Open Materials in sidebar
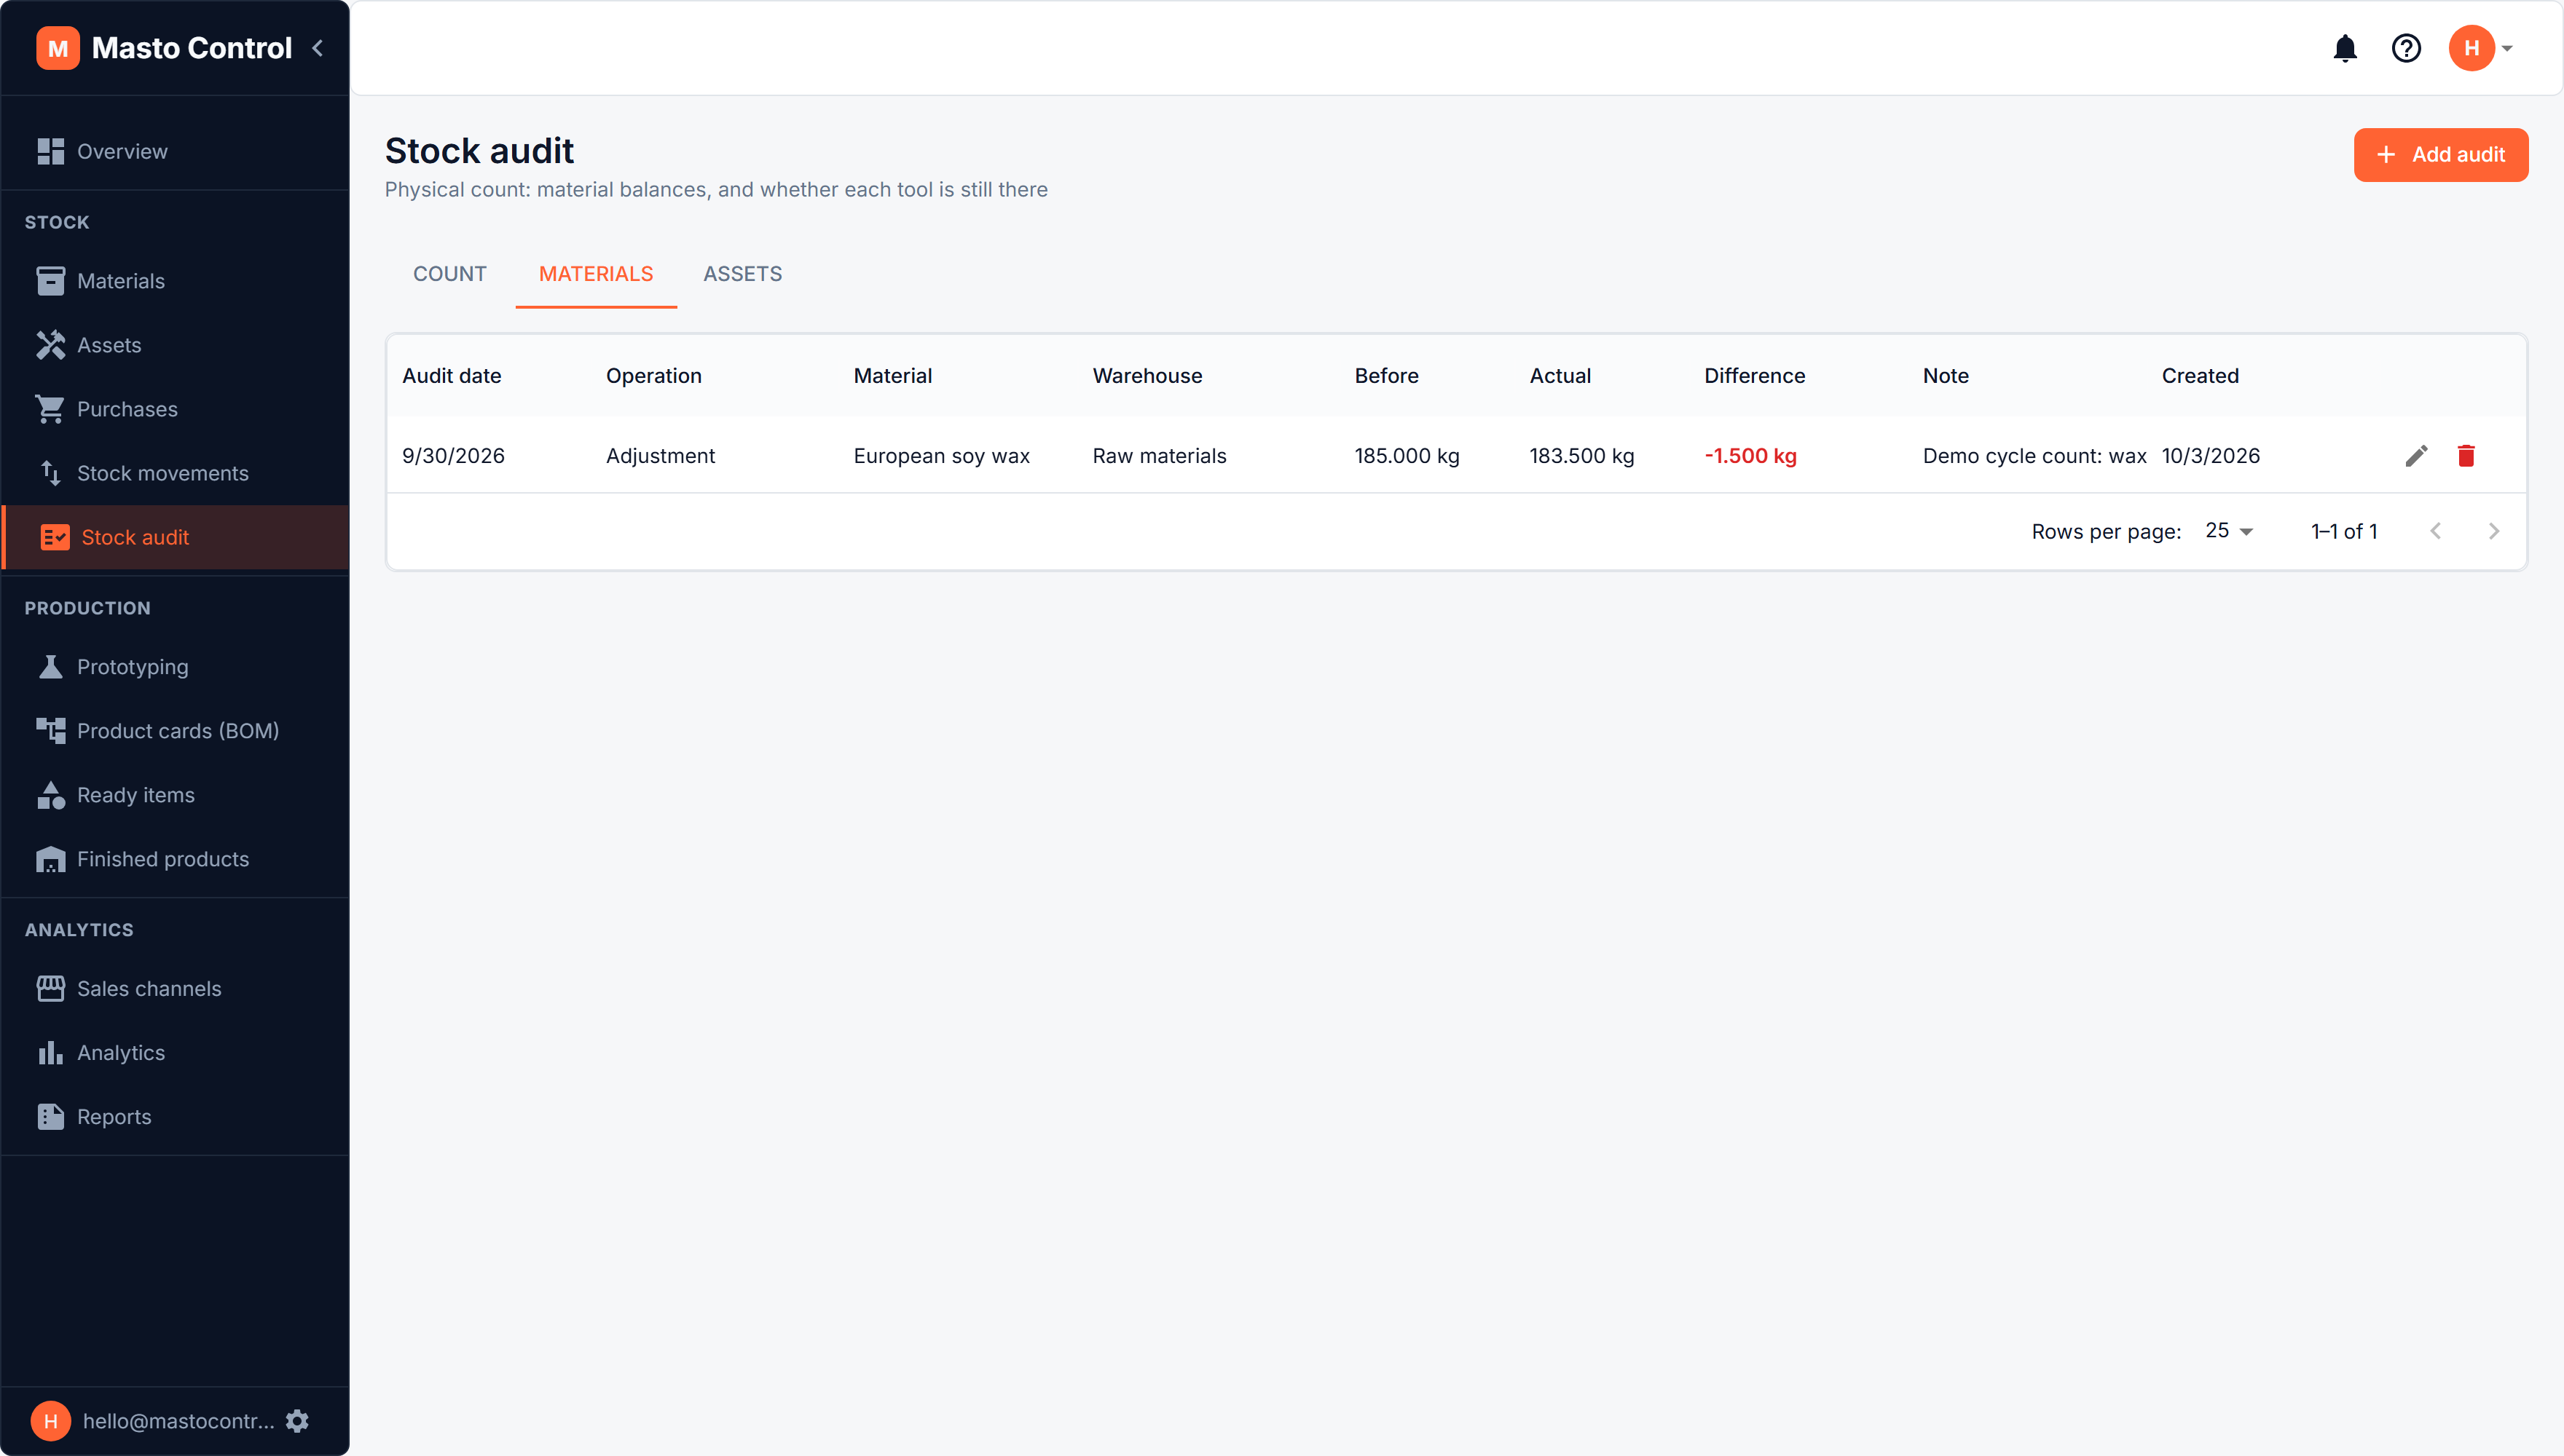Screen dimensions: 2564x1456 coord(175,281)
